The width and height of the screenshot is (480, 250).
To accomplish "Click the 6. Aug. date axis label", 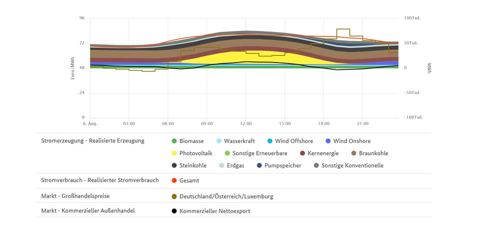I will [90, 123].
